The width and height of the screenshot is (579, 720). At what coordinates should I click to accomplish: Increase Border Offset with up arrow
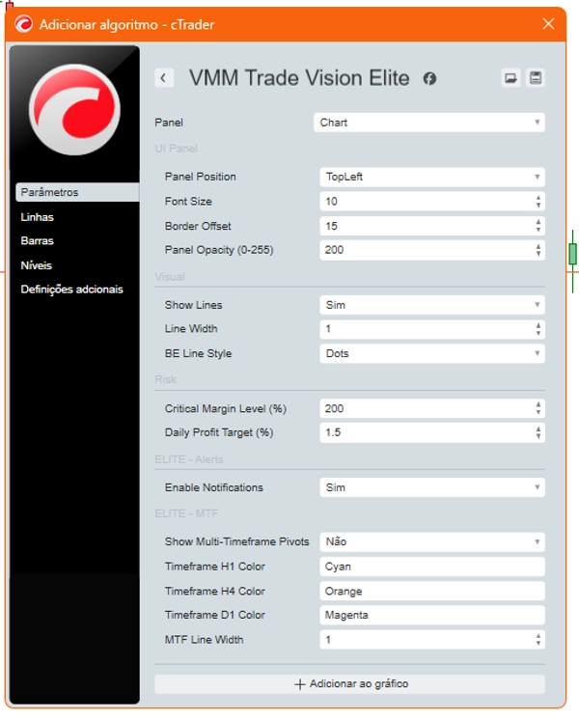click(538, 222)
